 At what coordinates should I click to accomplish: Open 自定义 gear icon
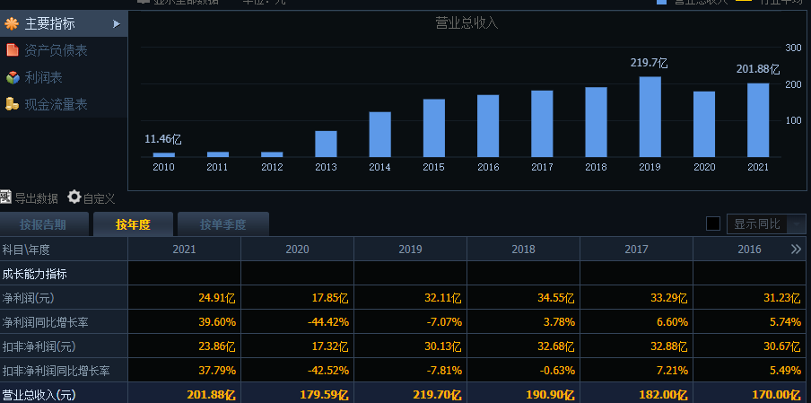tap(74, 197)
